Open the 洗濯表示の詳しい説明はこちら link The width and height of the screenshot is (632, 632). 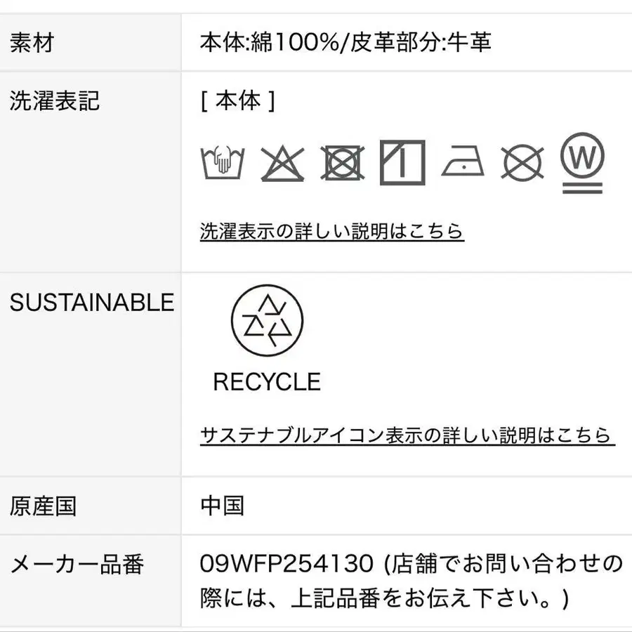tap(331, 231)
